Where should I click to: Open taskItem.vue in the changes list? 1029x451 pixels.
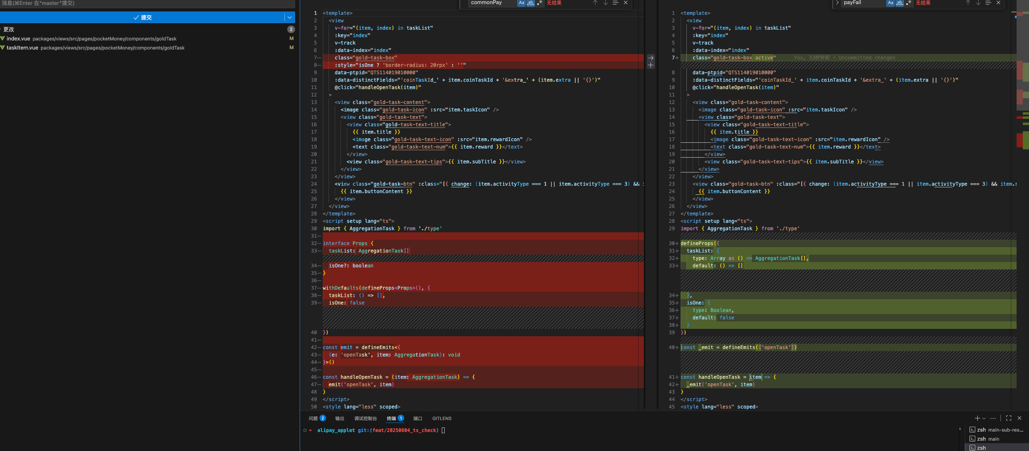[x=22, y=48]
